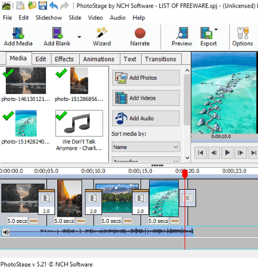Step back one frame in preview
258x267 pixels.
[214, 152]
